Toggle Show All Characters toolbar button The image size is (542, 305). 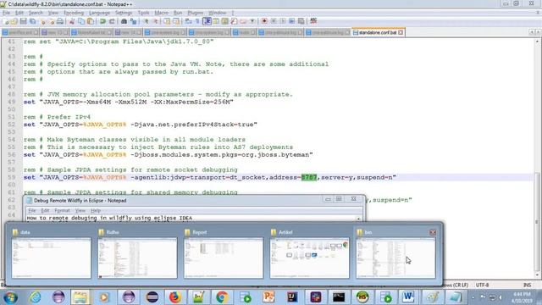pyautogui.click(x=197, y=21)
